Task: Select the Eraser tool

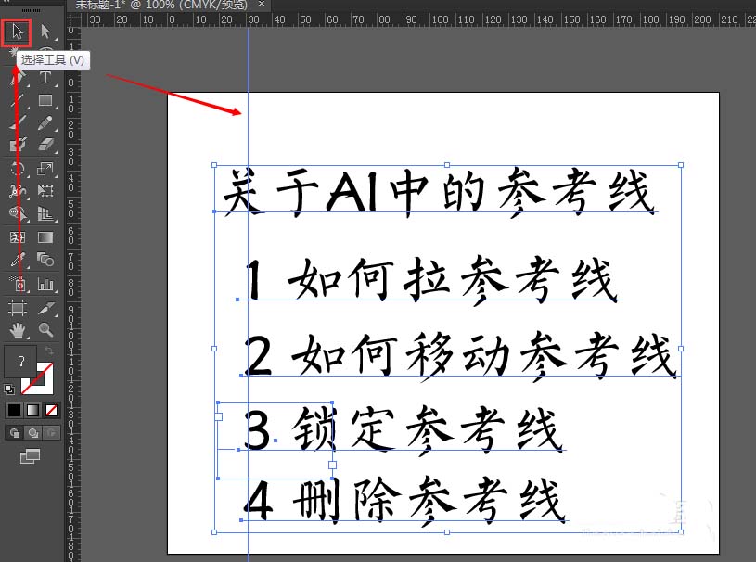Action: pyautogui.click(x=45, y=145)
